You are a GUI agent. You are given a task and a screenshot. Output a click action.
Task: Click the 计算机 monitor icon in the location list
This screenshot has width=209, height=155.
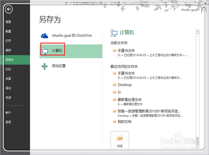coord(45,51)
